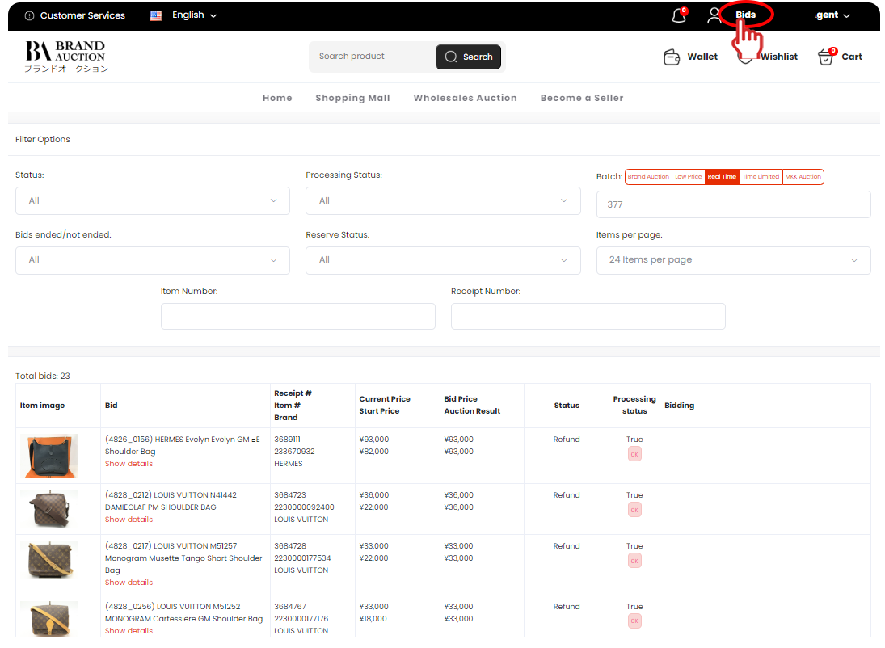Click the Brand Auction logo
The width and height of the screenshot is (885, 648).
coord(66,57)
